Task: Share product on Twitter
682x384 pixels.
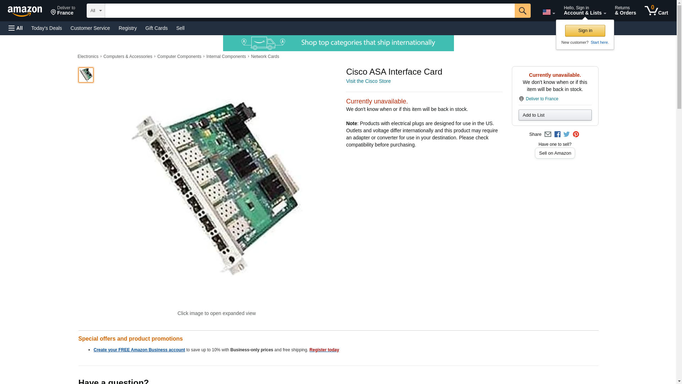Action: (x=567, y=134)
